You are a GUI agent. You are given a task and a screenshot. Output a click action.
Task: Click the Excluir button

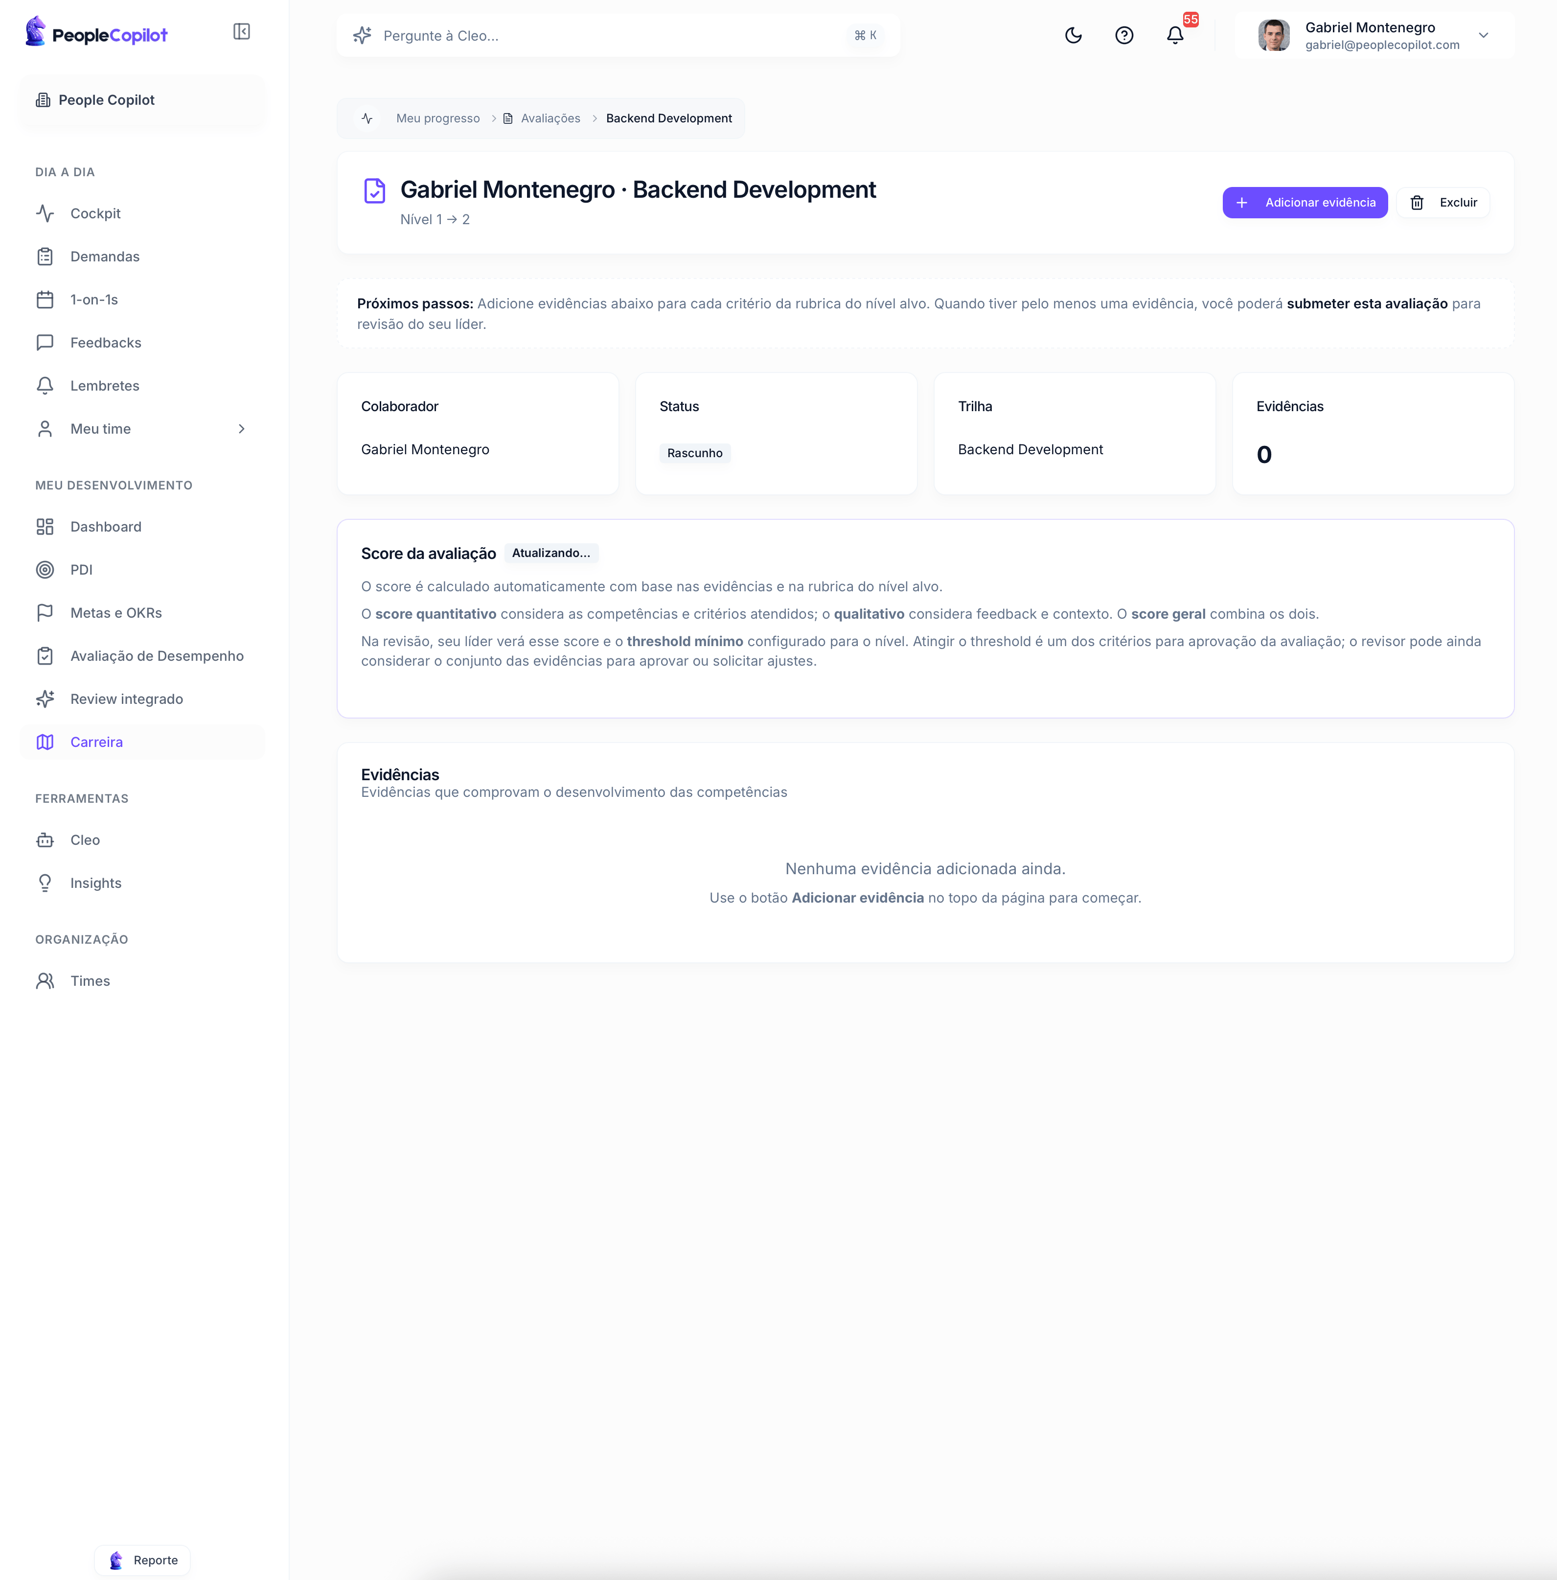pos(1443,203)
